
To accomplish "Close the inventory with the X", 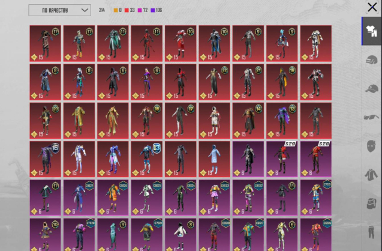I will click(372, 7).
